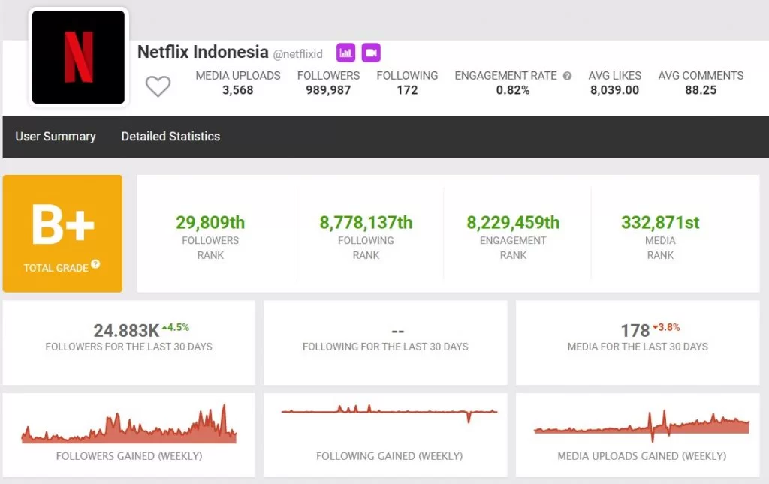Viewport: 769px width, 484px height.
Task: Click the Followers count 989,987
Action: [x=329, y=90]
